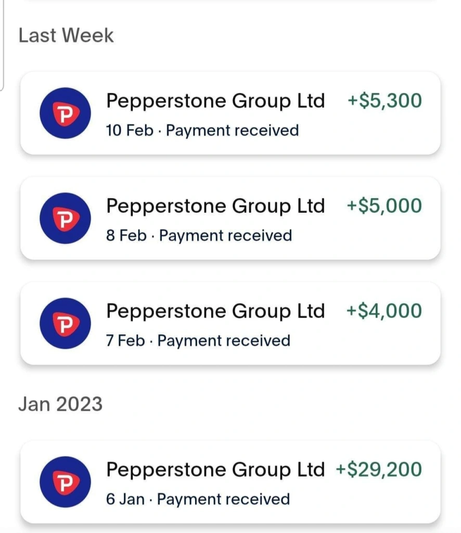461x533 pixels.
Task: Tap the Last Week section header
Action: point(66,35)
